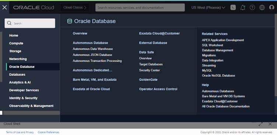Screen dimensions: 277x135
Task: Select Observability & Management in the menu
Action: pyautogui.click(x=31, y=106)
